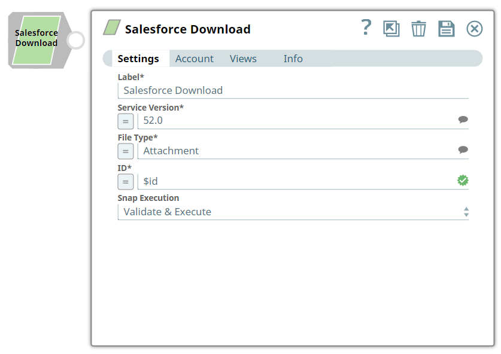Open suggestions bubble for Service Version
The width and height of the screenshot is (501, 354).
point(463,120)
